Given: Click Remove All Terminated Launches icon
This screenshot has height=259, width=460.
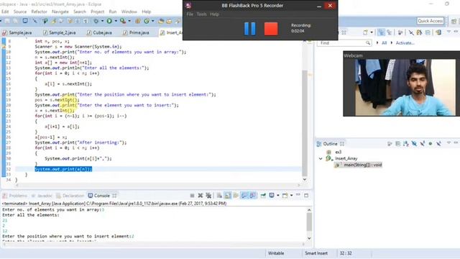Looking at the screenshot, I should [x=208, y=196].
